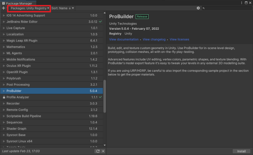Click the search magnifier icon
253x155 pixels.
click(x=204, y=8)
